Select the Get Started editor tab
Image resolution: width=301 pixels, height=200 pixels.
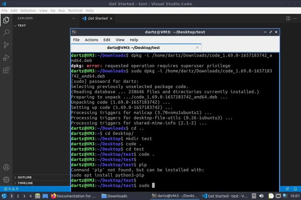click(97, 18)
